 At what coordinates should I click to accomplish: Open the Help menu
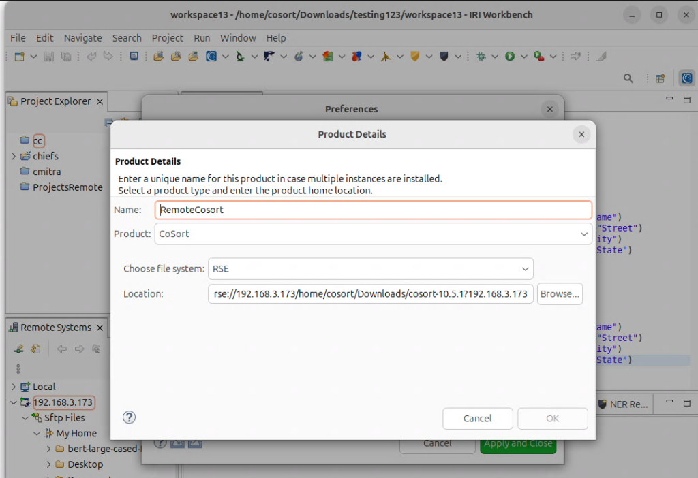pyautogui.click(x=276, y=38)
